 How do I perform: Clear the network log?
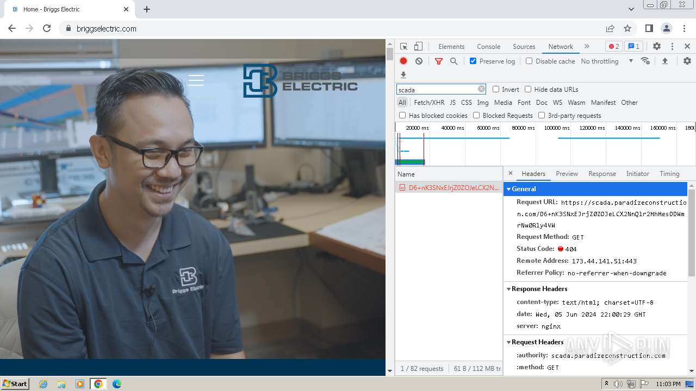point(419,61)
